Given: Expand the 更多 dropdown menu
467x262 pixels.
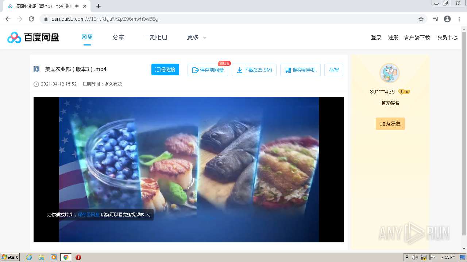Looking at the screenshot, I should tap(197, 37).
